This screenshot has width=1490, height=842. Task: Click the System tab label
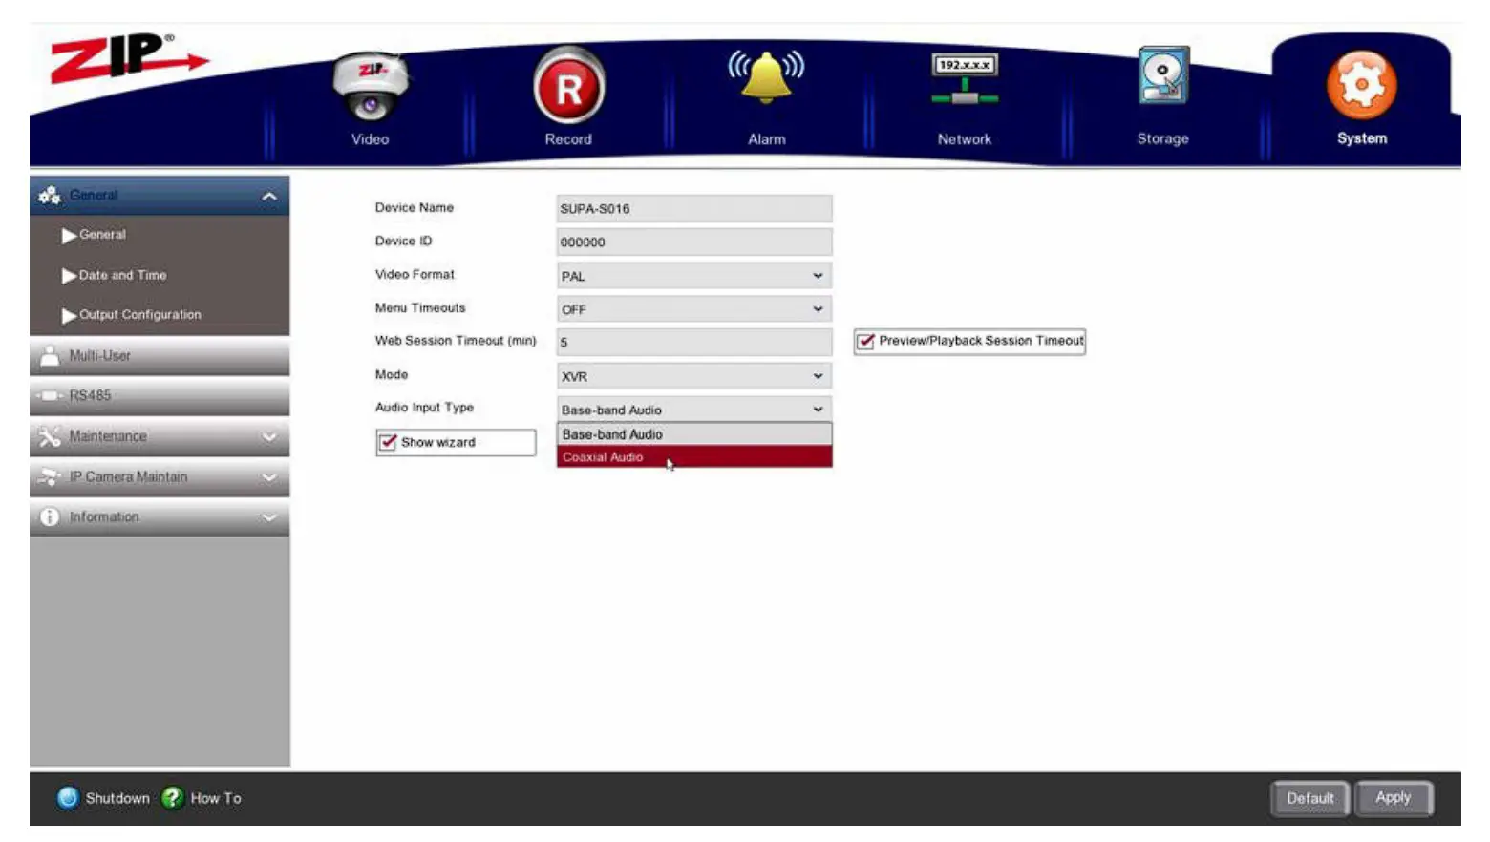[x=1362, y=138]
